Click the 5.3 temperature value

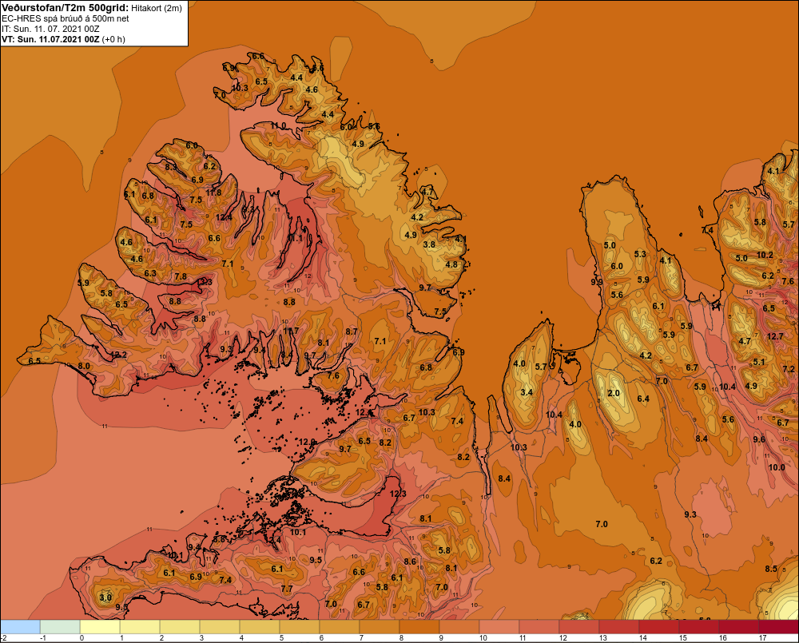click(640, 254)
